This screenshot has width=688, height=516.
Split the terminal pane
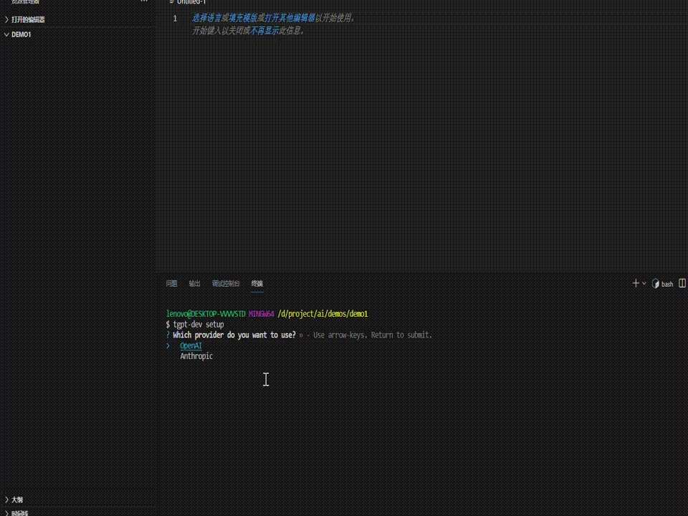coord(682,283)
